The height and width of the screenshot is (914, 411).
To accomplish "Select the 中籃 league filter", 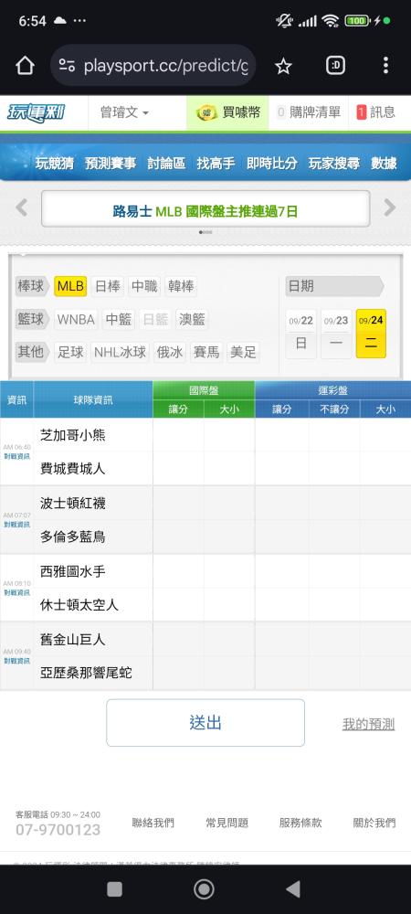I will (x=119, y=319).
